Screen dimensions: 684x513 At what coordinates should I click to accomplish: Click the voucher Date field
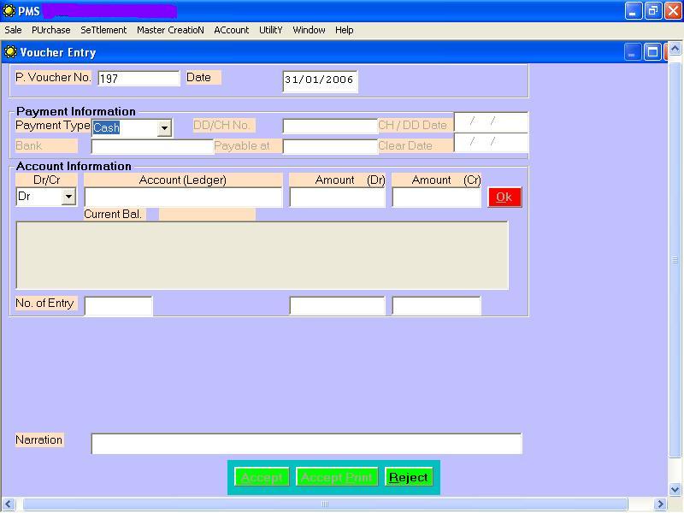320,80
